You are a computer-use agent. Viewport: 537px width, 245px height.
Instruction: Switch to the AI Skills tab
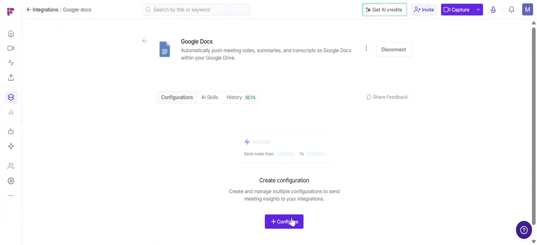tap(209, 97)
